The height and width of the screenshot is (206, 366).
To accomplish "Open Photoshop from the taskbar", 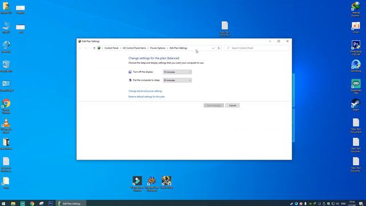I will pyautogui.click(x=51, y=204).
